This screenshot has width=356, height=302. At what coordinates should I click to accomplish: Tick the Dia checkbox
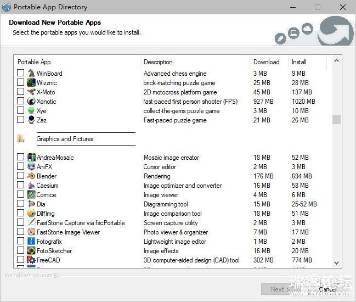(20, 203)
